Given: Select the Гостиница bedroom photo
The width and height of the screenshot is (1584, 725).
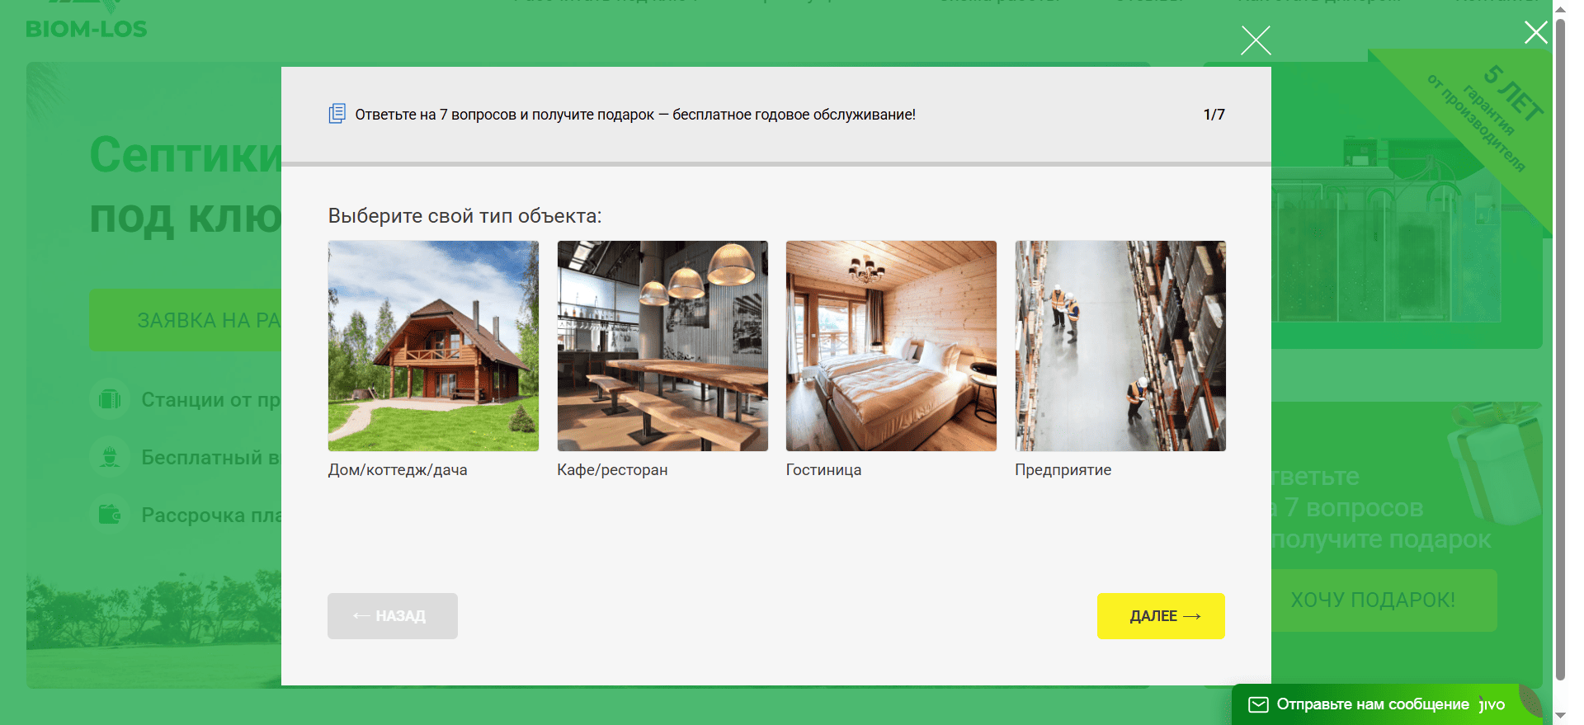Looking at the screenshot, I should point(891,346).
